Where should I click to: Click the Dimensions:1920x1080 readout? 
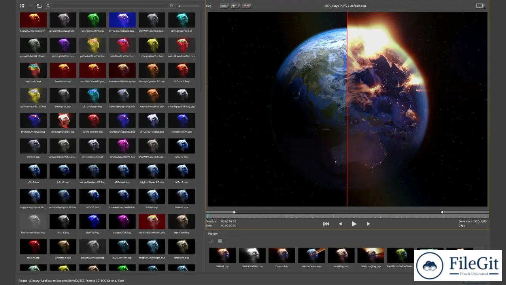tap(473, 221)
